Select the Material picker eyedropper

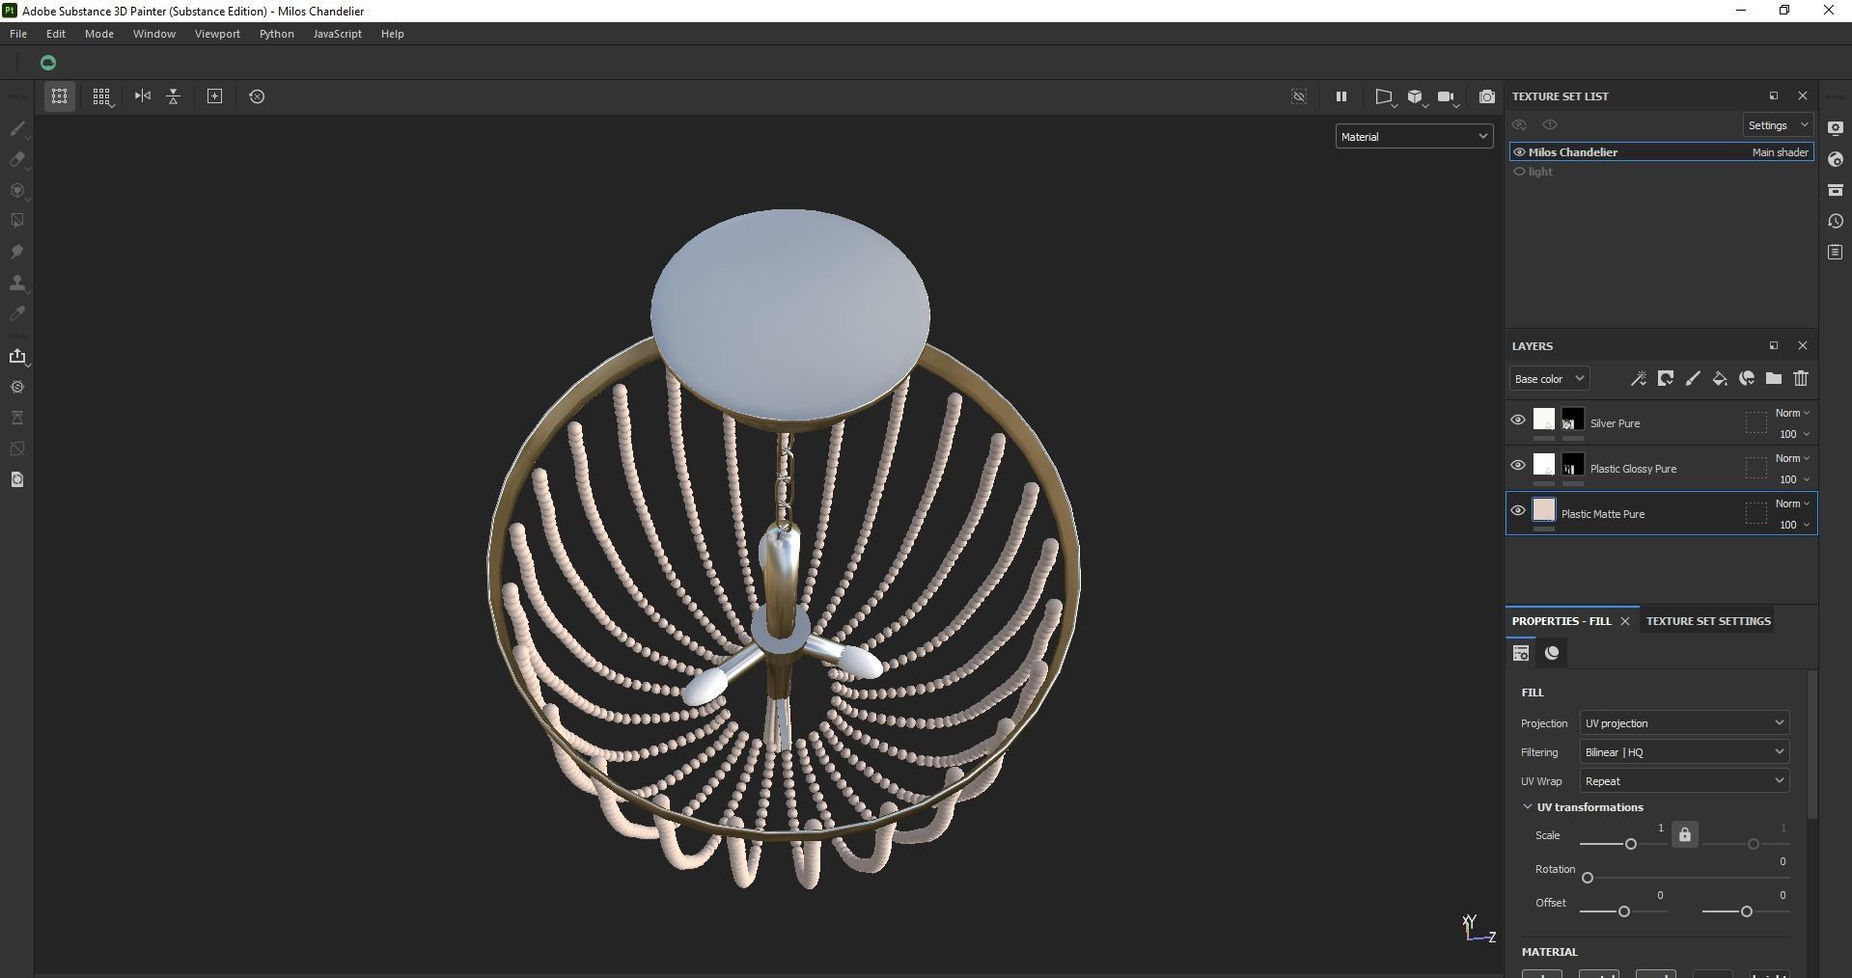pos(17,313)
